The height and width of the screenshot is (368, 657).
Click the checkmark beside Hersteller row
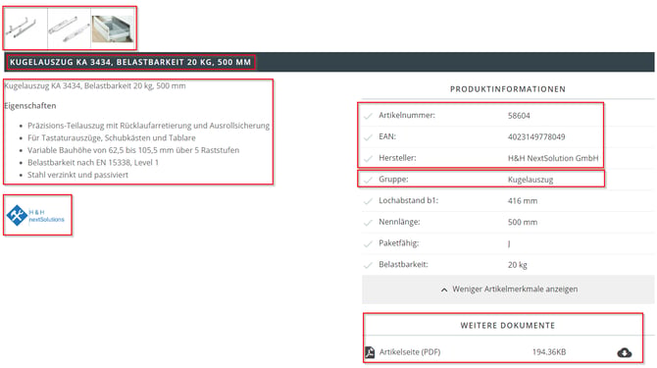(x=368, y=159)
